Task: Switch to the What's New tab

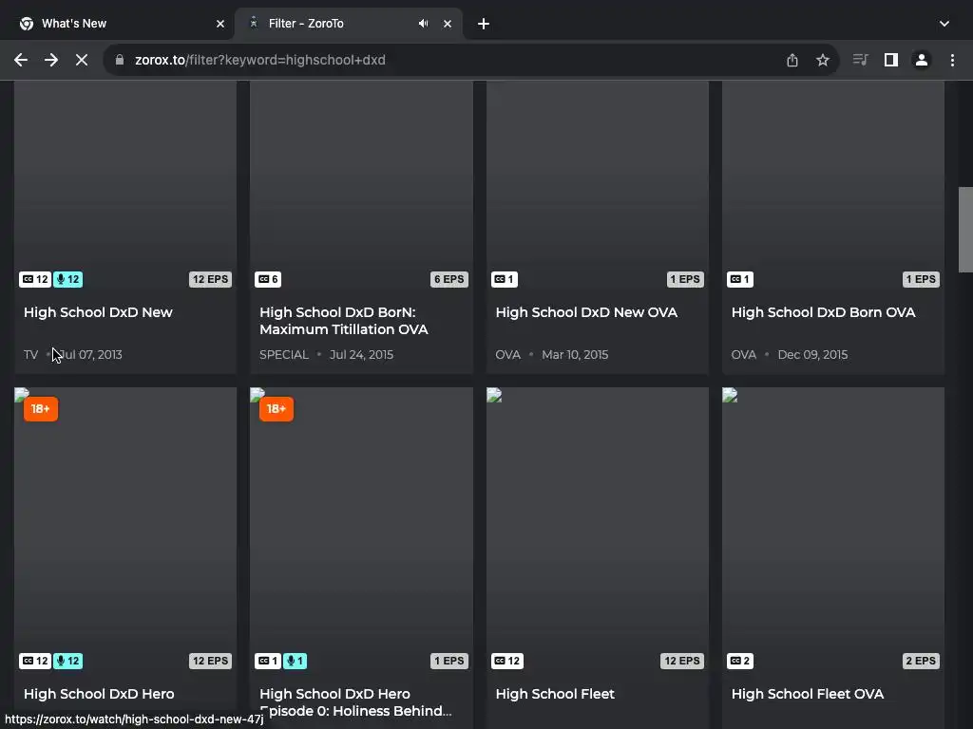Action: point(117,24)
